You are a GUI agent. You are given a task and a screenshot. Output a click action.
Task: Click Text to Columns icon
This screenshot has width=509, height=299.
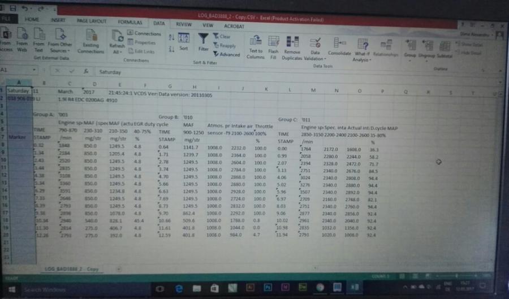pyautogui.click(x=256, y=42)
